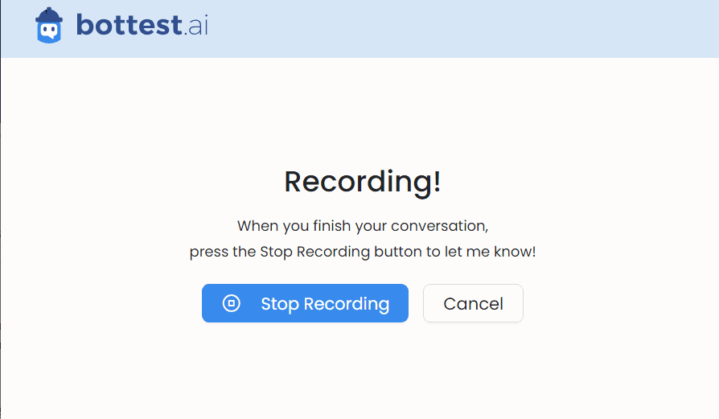The image size is (719, 419).
Task: Click the word 'Cancel' in the white button
Action: [x=473, y=303]
